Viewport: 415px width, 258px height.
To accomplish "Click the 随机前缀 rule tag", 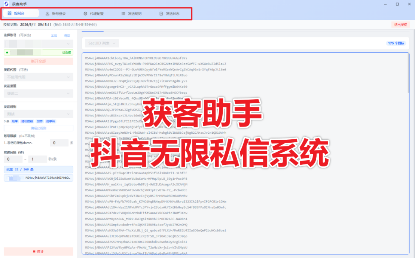I will point(27,121).
